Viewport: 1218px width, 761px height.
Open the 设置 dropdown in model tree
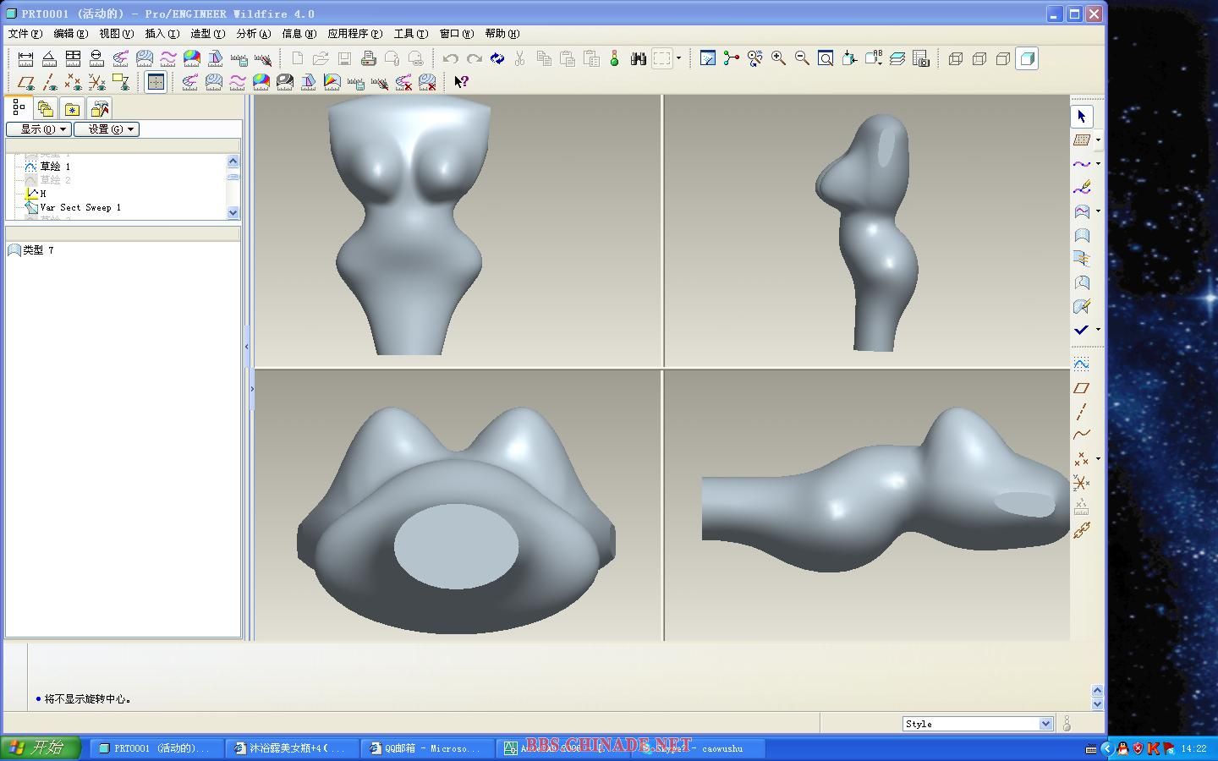pyautogui.click(x=107, y=129)
